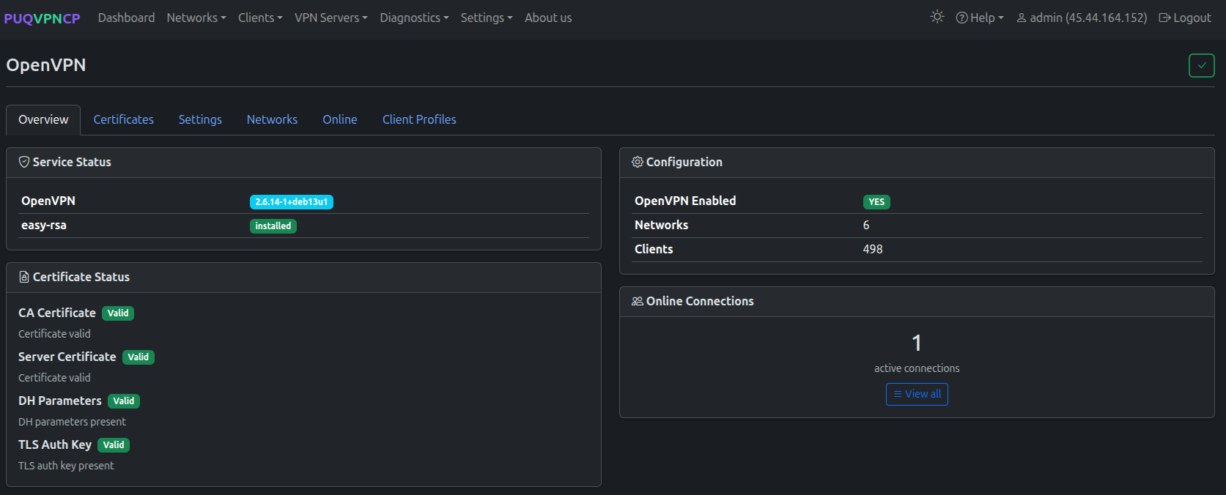
Task: Switch to the Online tab
Action: (x=340, y=119)
